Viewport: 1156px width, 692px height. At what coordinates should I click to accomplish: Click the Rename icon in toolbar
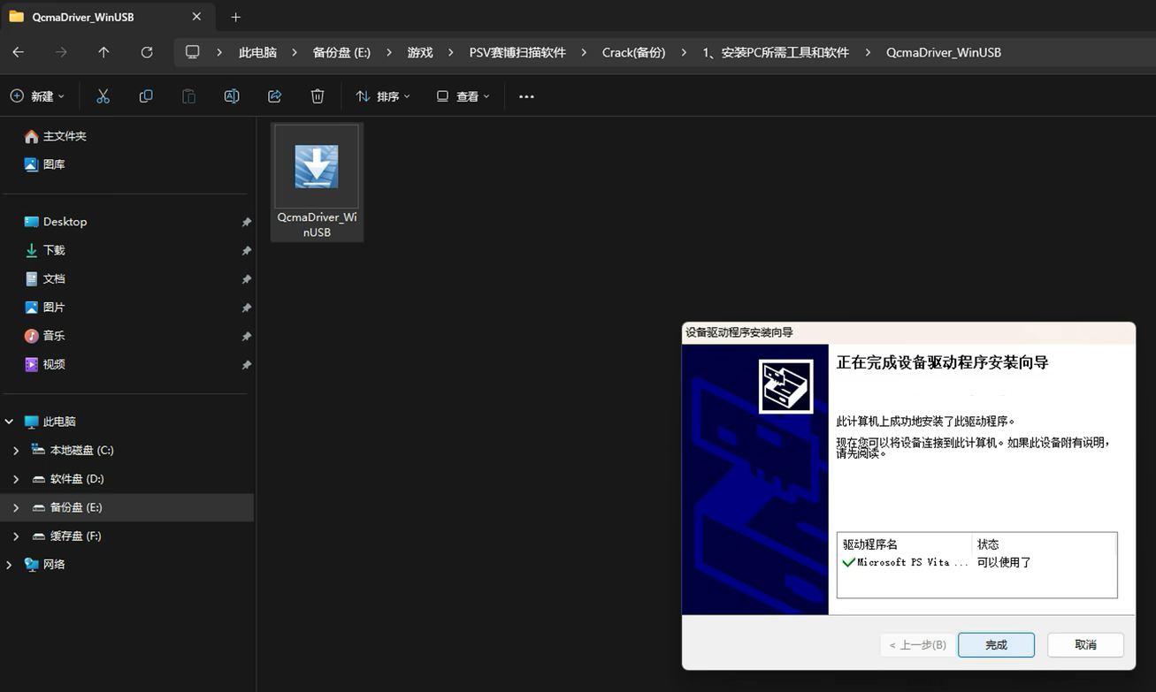232,96
